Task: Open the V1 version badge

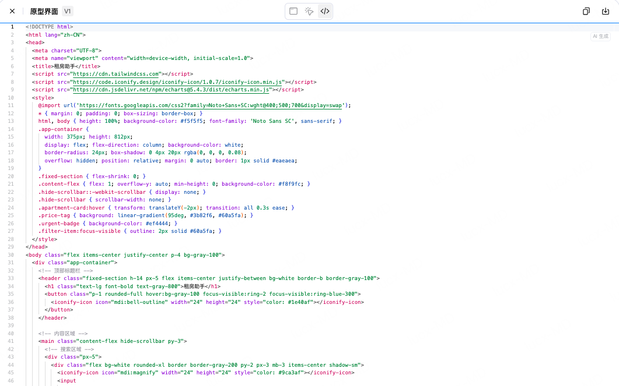Action: tap(68, 11)
